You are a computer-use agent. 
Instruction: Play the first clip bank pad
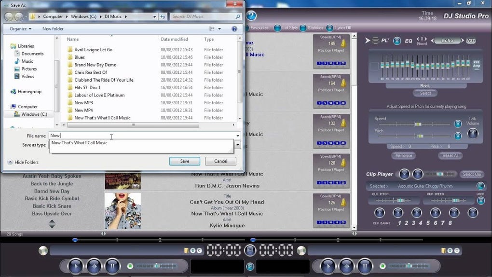tap(379, 213)
